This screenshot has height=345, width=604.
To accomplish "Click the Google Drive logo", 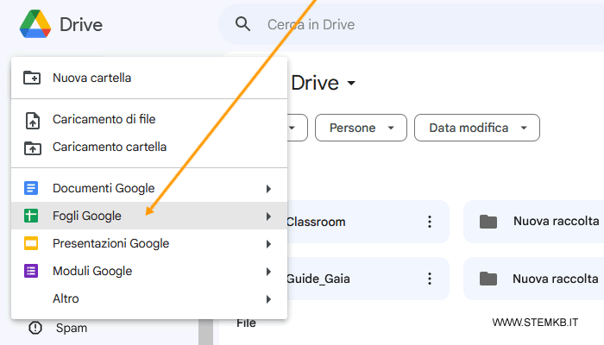I will tap(35, 24).
